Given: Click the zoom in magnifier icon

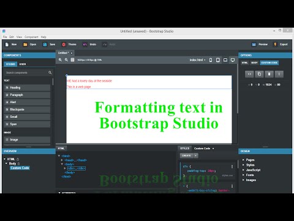Looking at the screenshot, I should click(x=60, y=60).
